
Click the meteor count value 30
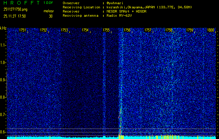point(50,16)
